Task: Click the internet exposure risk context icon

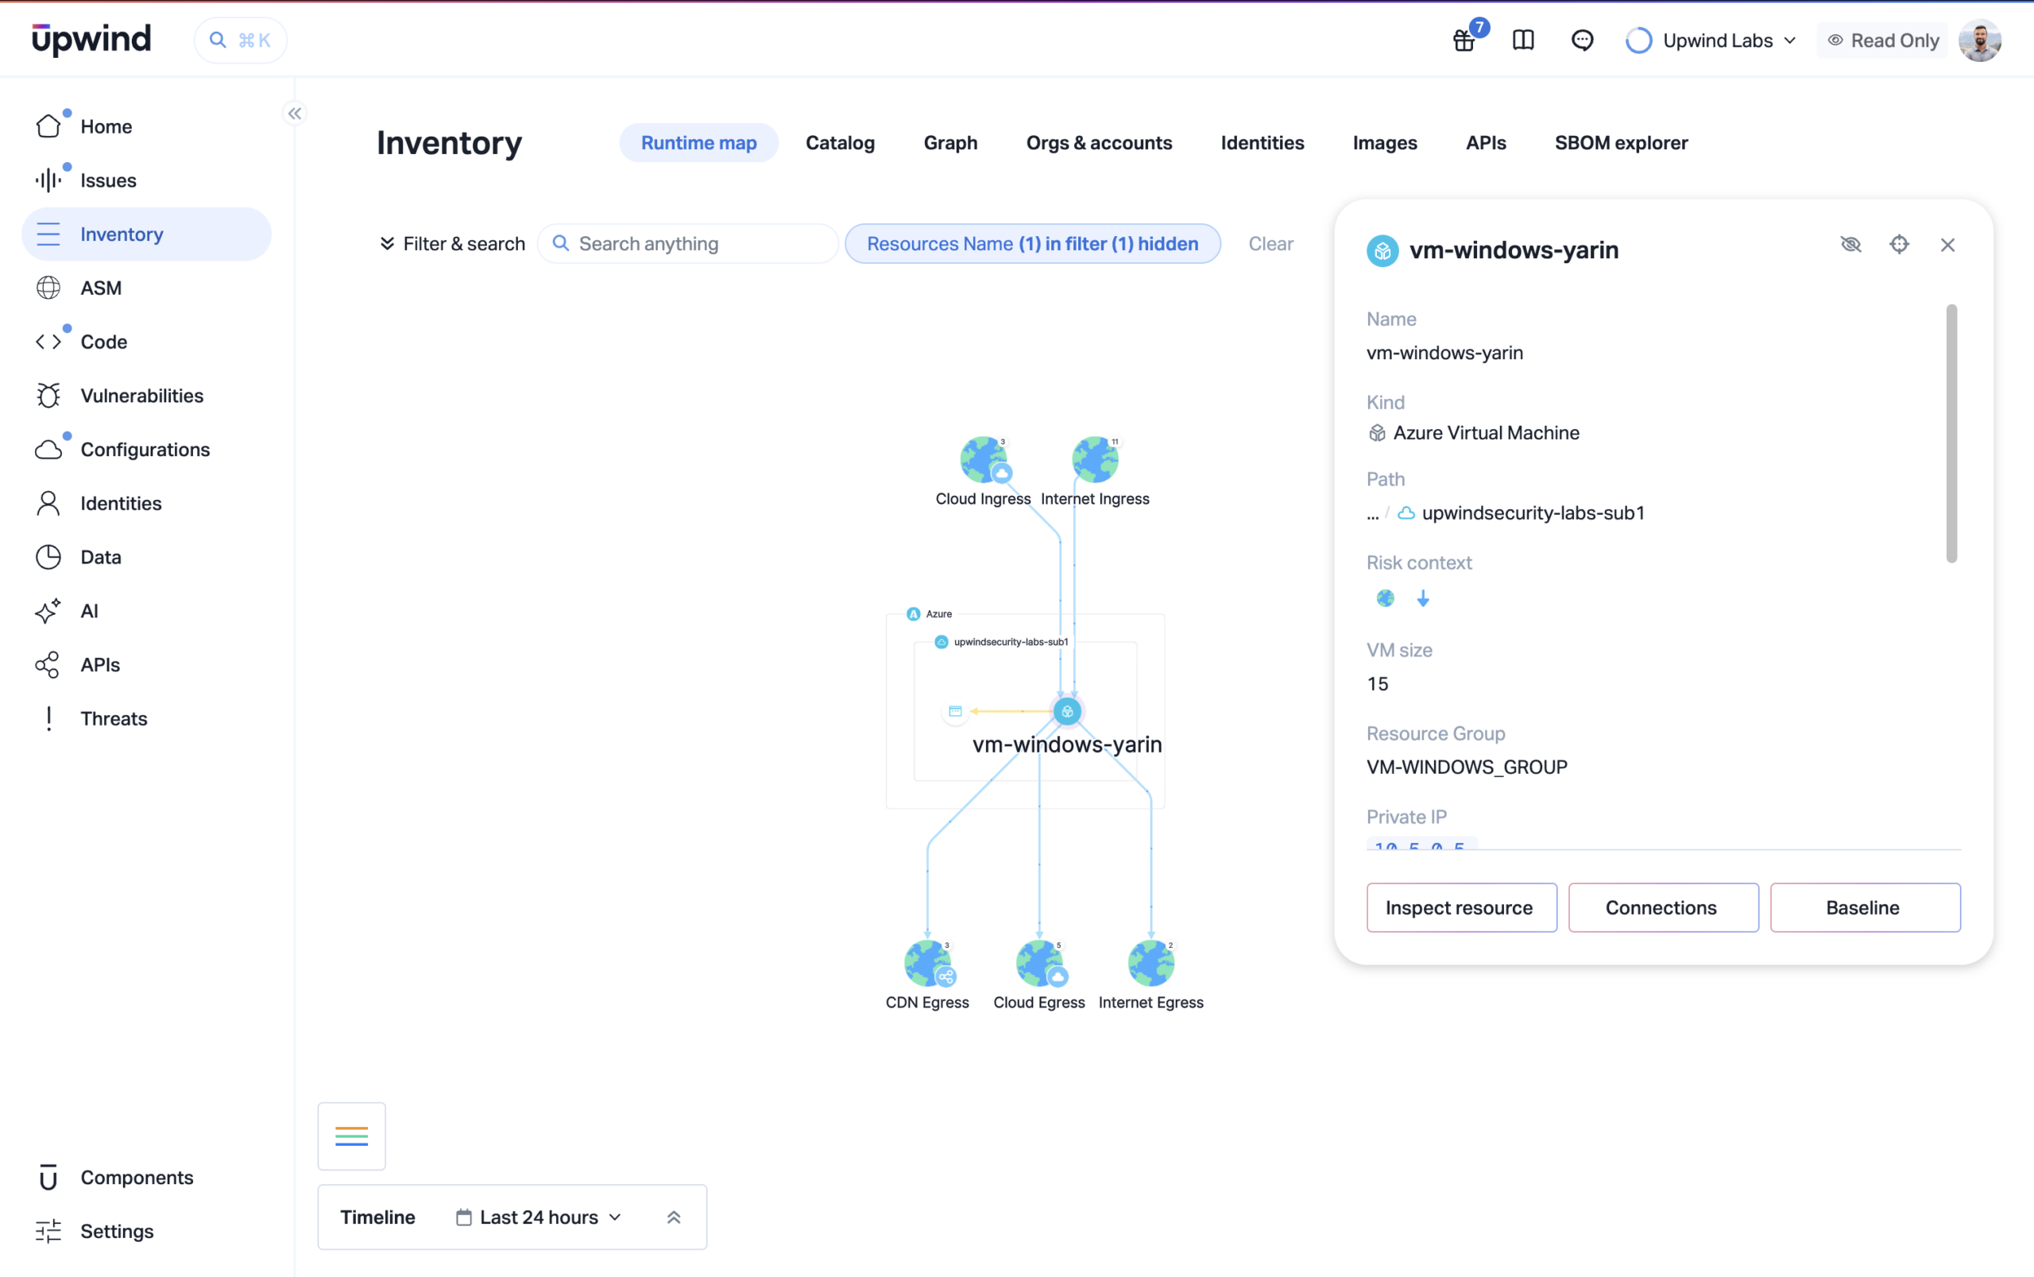Action: click(x=1386, y=599)
